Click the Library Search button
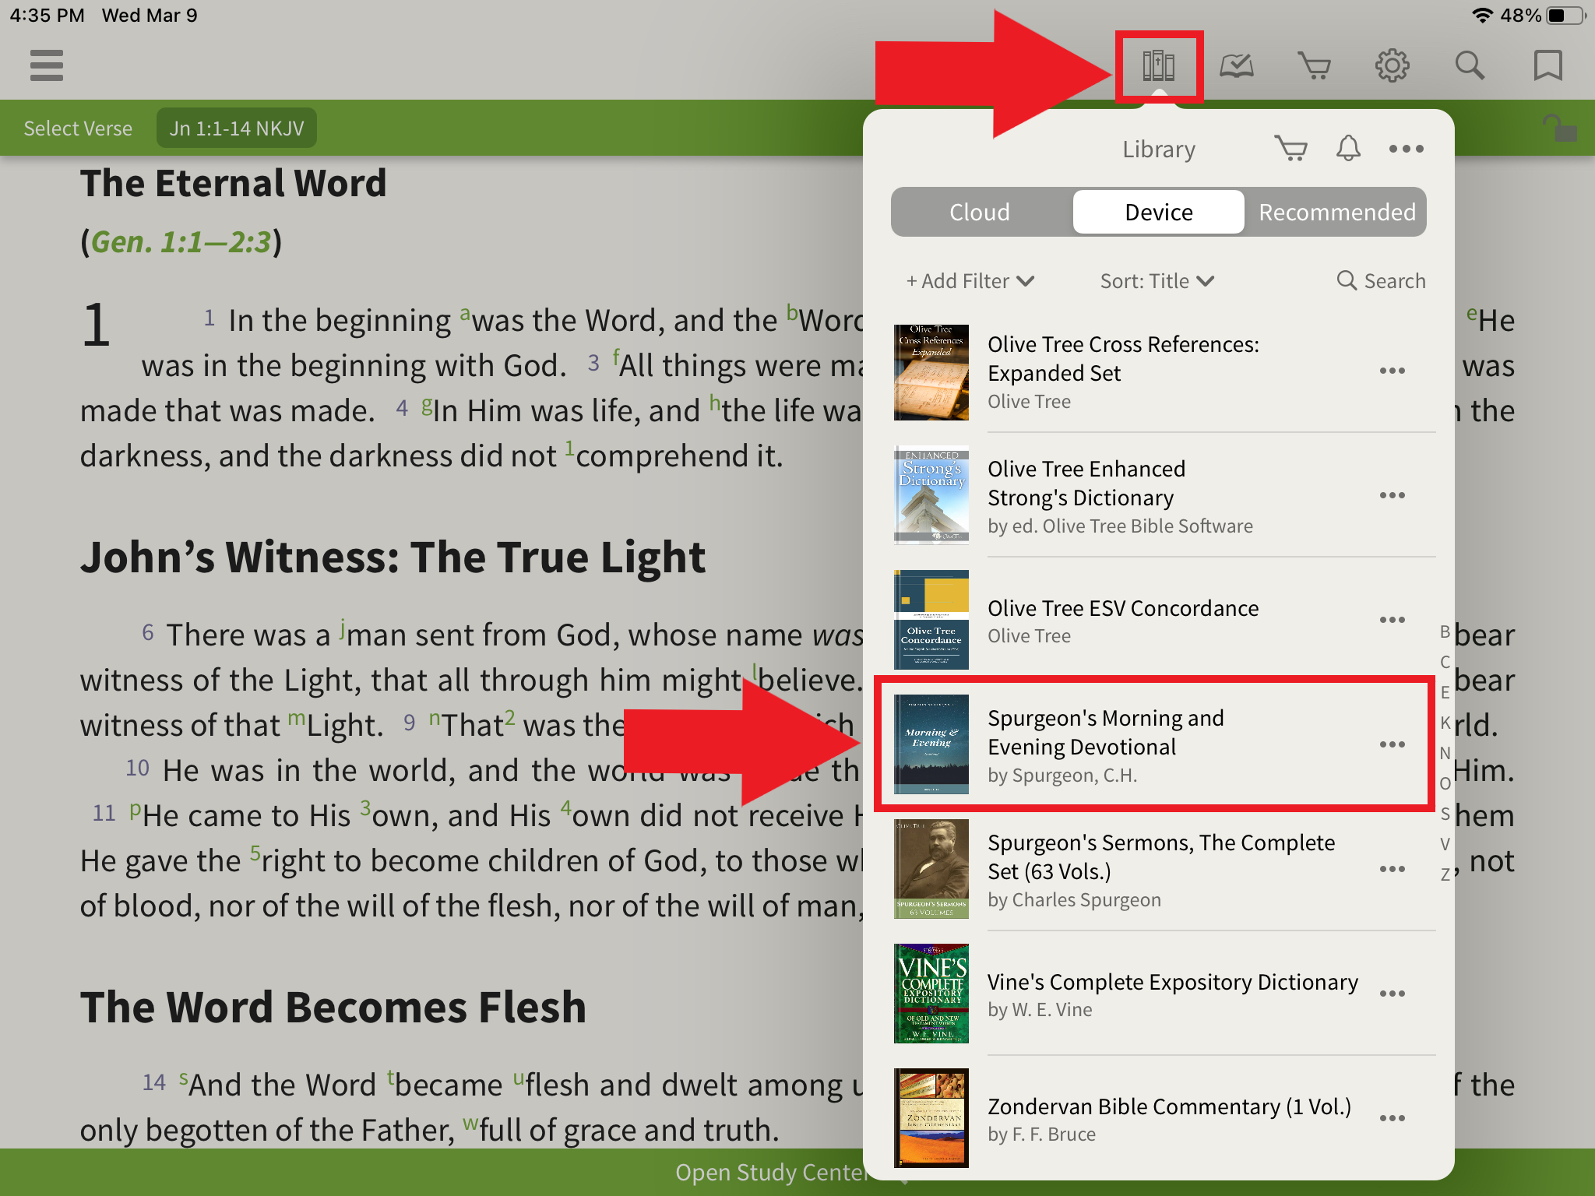 click(1380, 280)
